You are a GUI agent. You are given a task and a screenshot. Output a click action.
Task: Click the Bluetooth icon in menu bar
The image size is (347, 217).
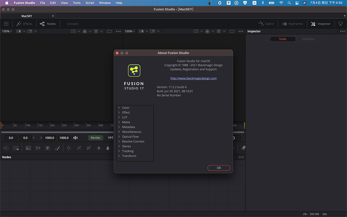pos(263,3)
